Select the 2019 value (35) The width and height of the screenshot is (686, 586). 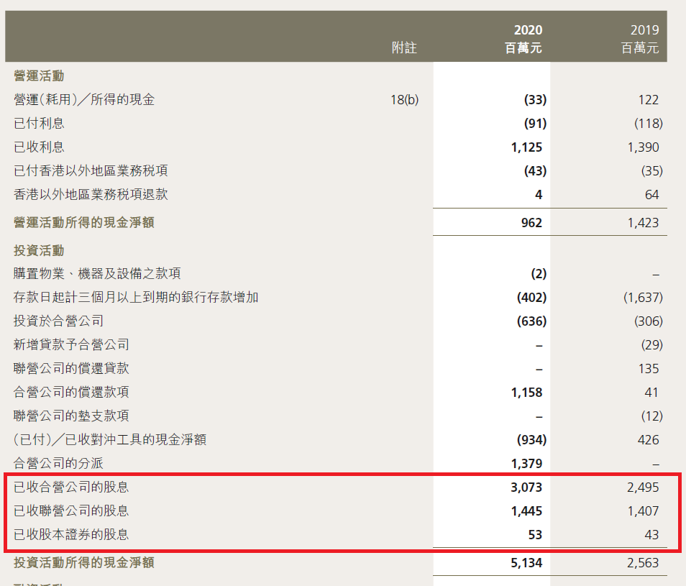pyautogui.click(x=652, y=170)
